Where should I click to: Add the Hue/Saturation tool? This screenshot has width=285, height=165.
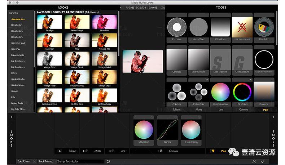coord(220,92)
